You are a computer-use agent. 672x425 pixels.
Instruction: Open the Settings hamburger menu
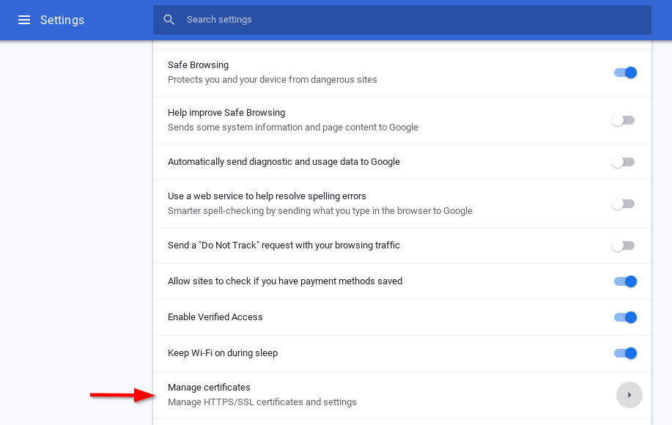click(x=24, y=20)
